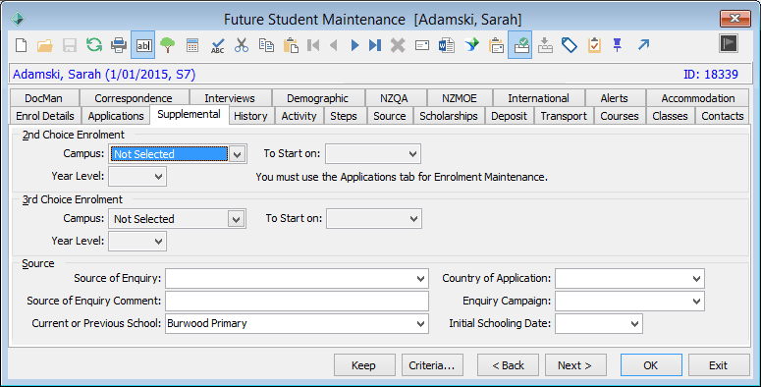The height and width of the screenshot is (387, 761).
Task: Open the 3rd Choice Year Level dropdown
Action: [x=158, y=242]
